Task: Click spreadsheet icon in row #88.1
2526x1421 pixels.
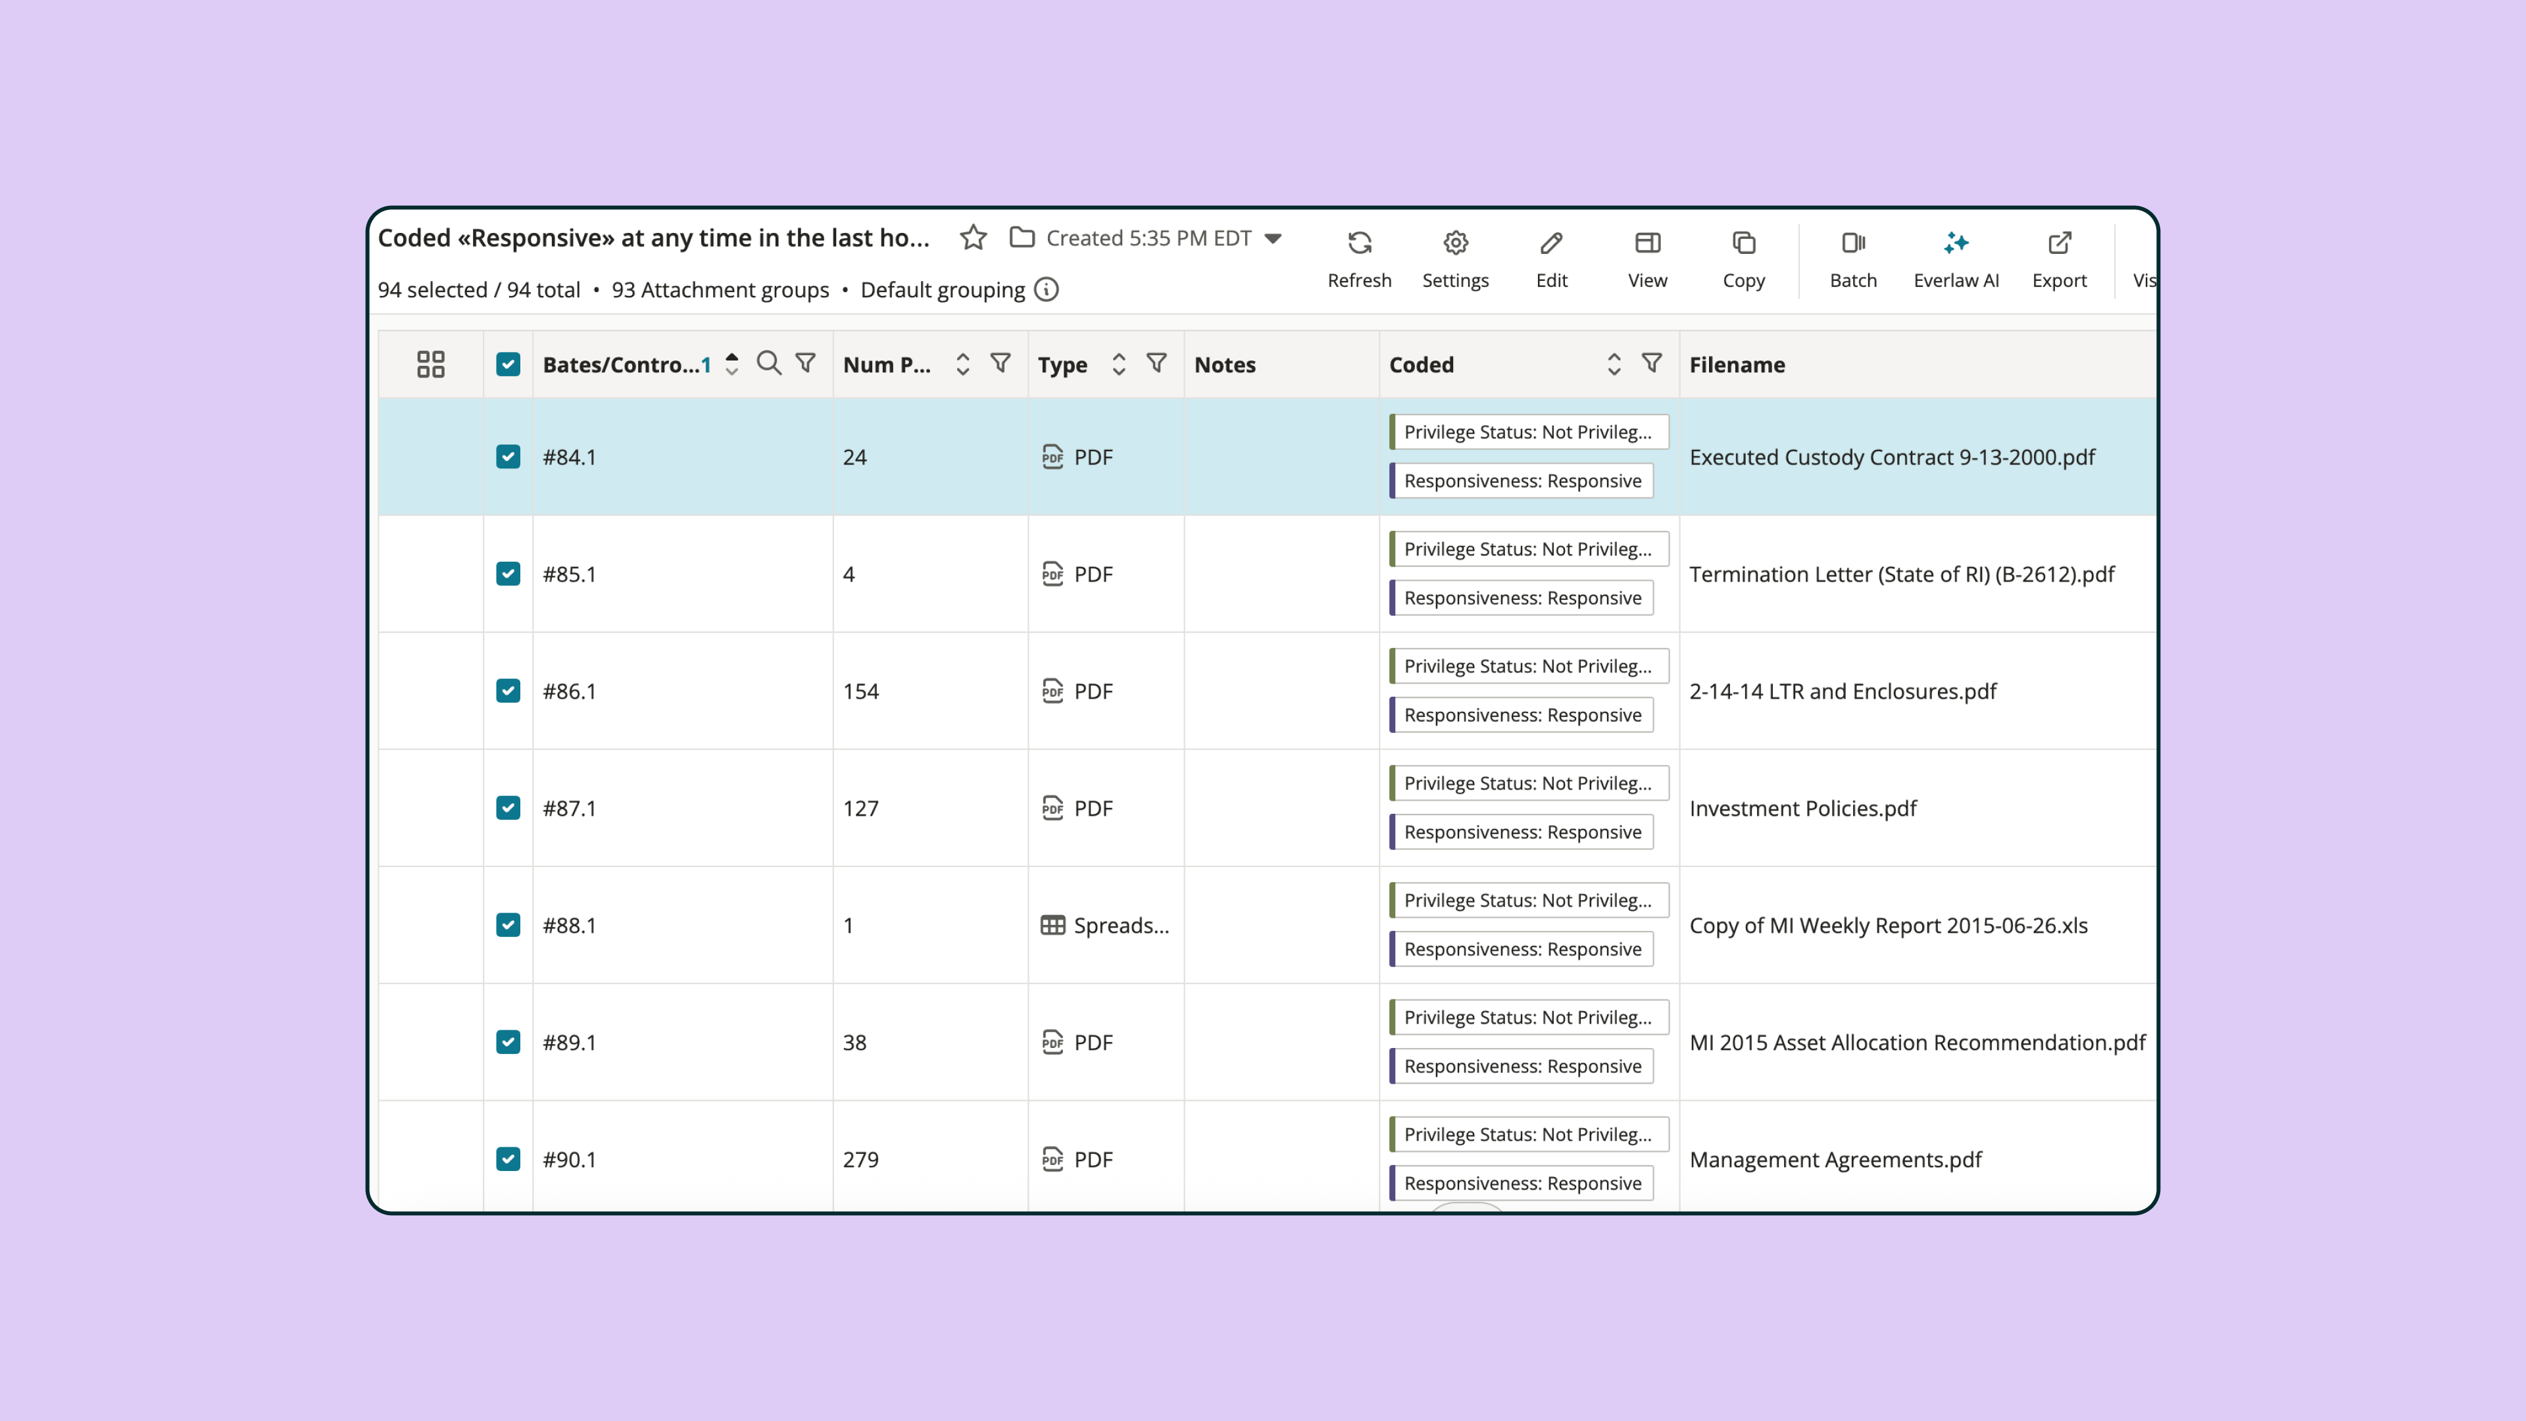Action: pos(1052,925)
